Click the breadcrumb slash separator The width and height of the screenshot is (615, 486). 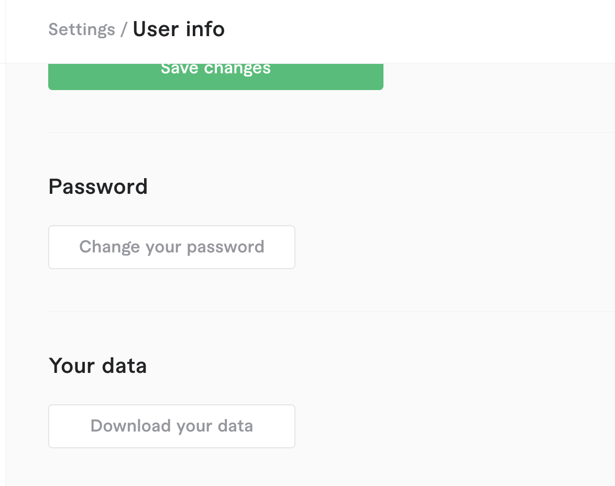coord(124,29)
